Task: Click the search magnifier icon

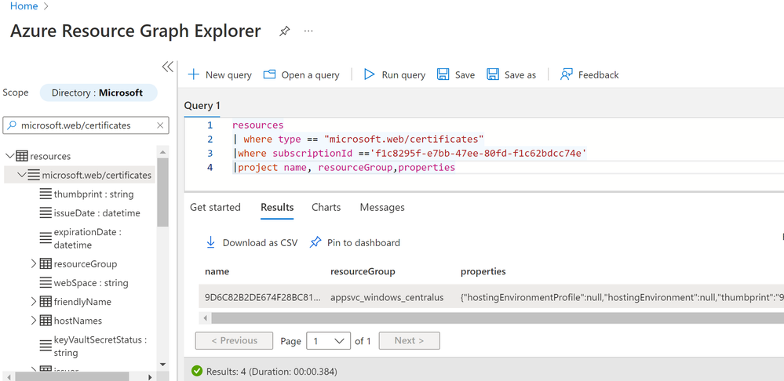Action: (12, 125)
